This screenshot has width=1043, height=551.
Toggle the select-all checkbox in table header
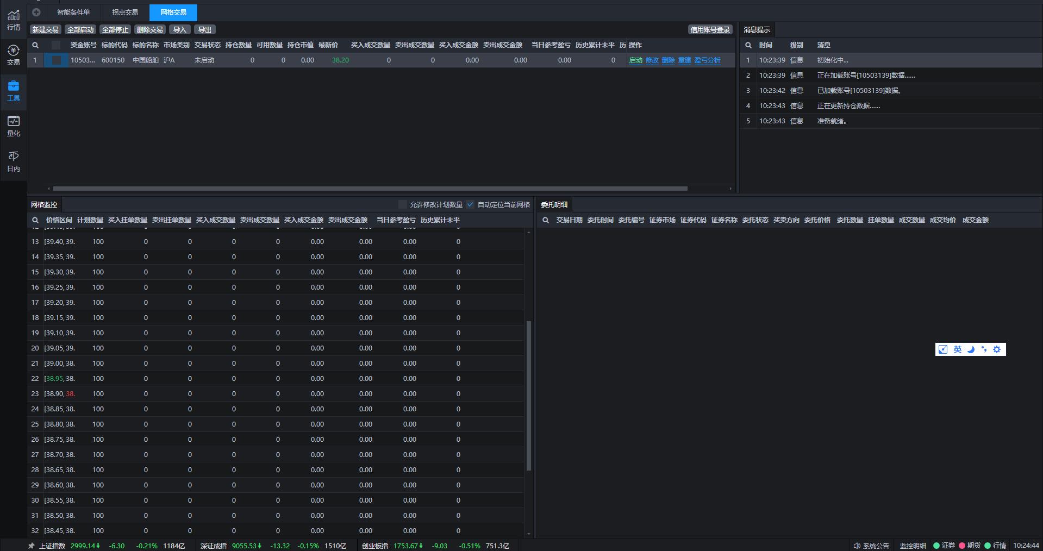click(56, 45)
